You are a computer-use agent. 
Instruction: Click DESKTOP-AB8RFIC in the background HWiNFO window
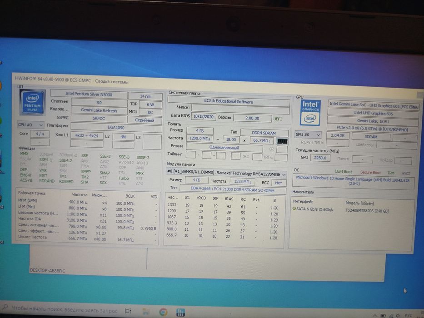[47, 270]
